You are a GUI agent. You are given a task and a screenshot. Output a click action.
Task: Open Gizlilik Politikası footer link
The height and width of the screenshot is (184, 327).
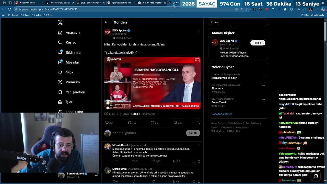pyautogui.click(x=235, y=123)
